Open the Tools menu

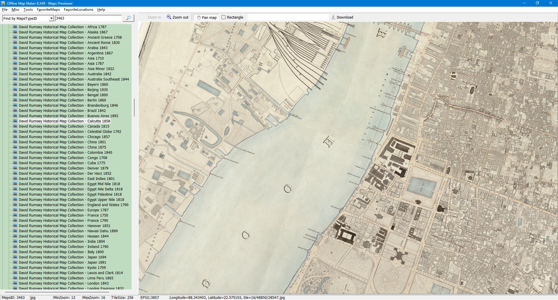[x=28, y=10]
